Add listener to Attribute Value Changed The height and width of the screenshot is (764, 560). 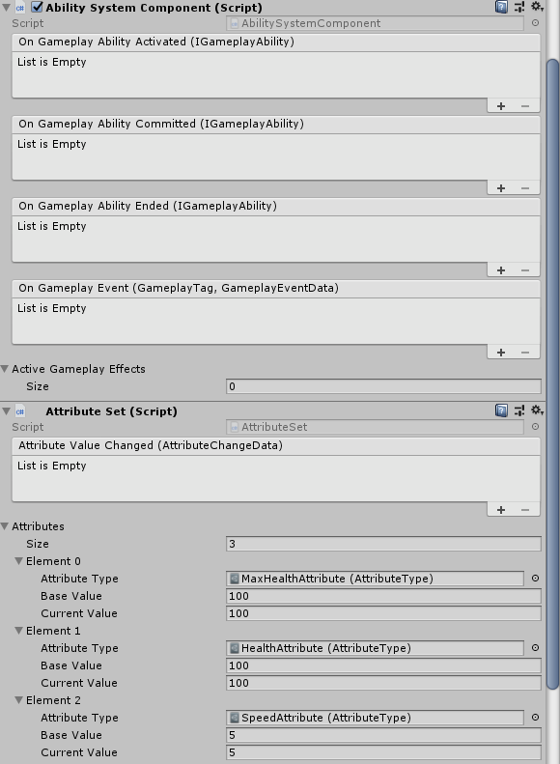[501, 510]
